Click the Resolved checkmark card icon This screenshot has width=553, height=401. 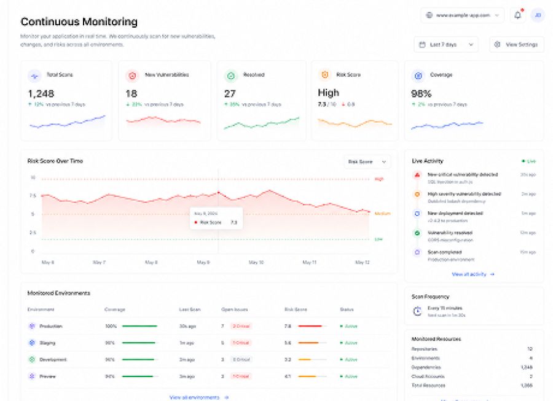tap(230, 76)
